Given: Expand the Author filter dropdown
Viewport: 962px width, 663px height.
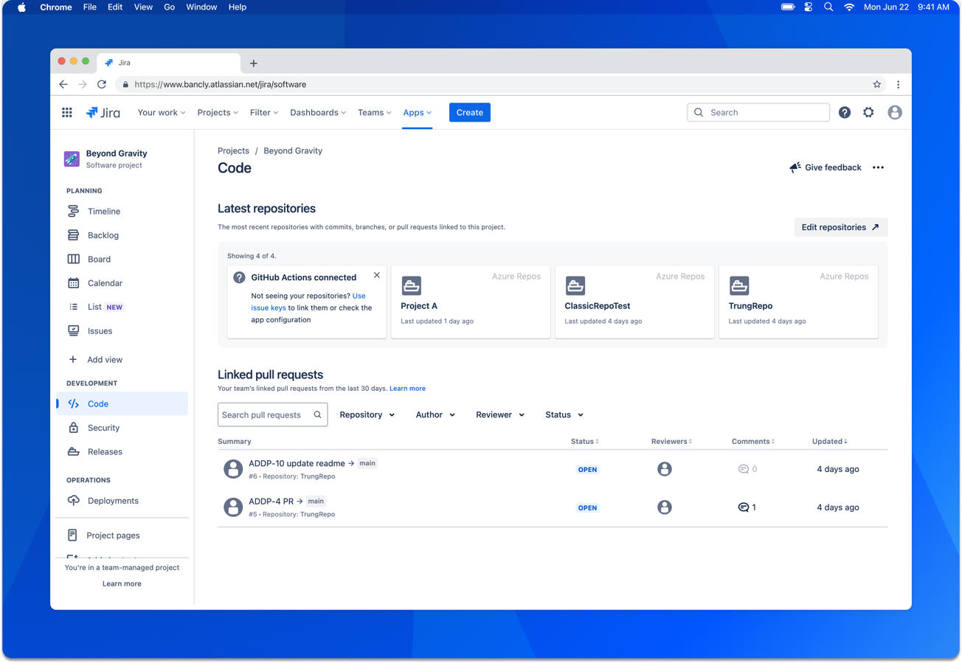Looking at the screenshot, I should coord(435,415).
